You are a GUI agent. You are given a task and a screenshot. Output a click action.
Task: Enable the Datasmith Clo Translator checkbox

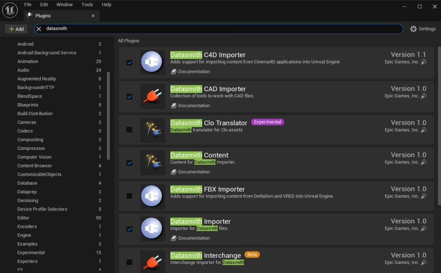(129, 130)
